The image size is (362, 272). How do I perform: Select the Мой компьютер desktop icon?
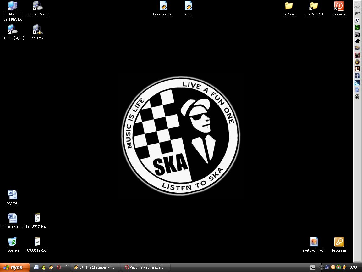pyautogui.click(x=13, y=10)
